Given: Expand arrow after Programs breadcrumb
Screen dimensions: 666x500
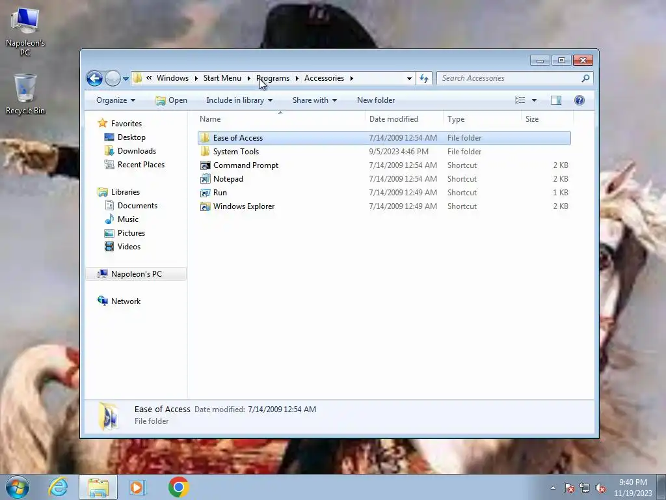Looking at the screenshot, I should point(297,78).
